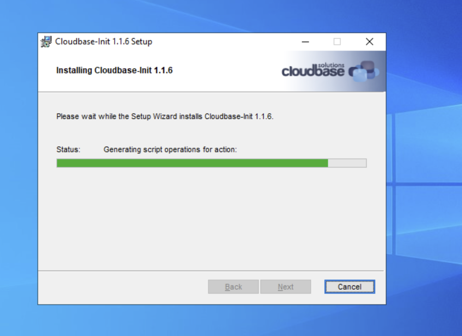The image size is (462, 336).
Task: Click the green filled part of progress bar
Action: click(x=192, y=163)
